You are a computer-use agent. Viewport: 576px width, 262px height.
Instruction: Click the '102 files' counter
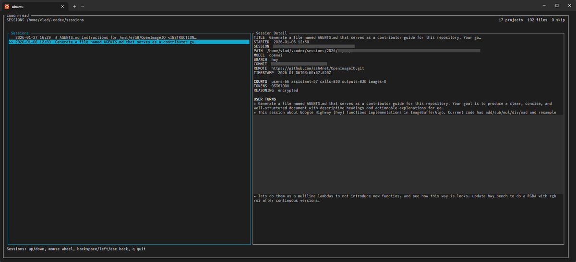pos(537,20)
